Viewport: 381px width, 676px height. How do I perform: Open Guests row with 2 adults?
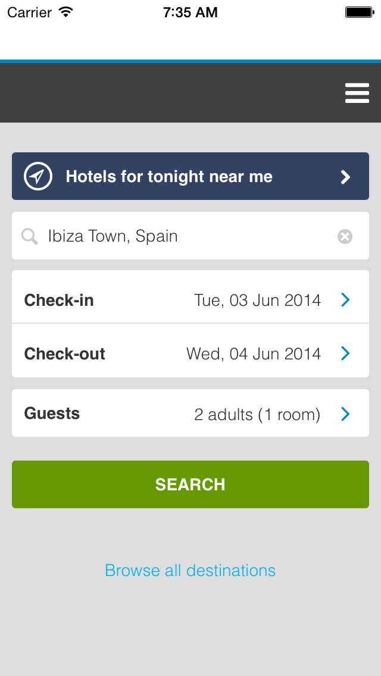[x=190, y=413]
